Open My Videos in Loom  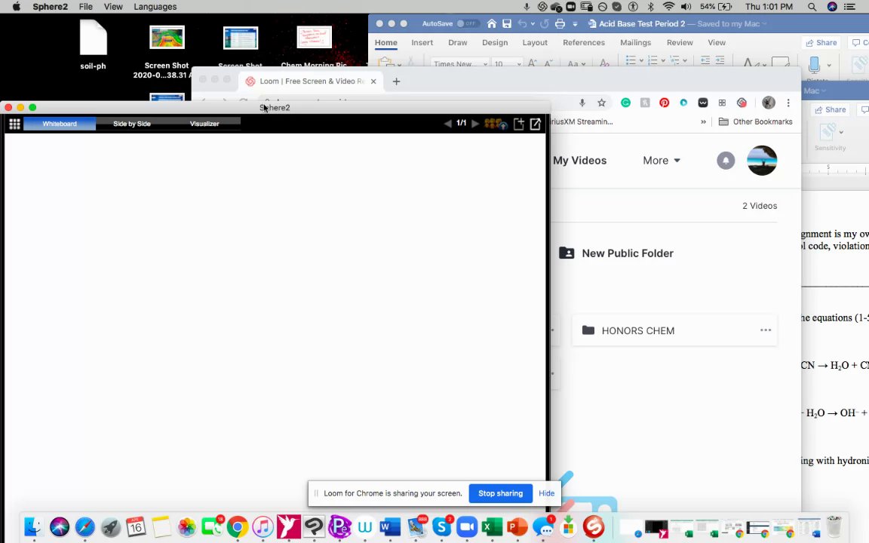pyautogui.click(x=579, y=161)
